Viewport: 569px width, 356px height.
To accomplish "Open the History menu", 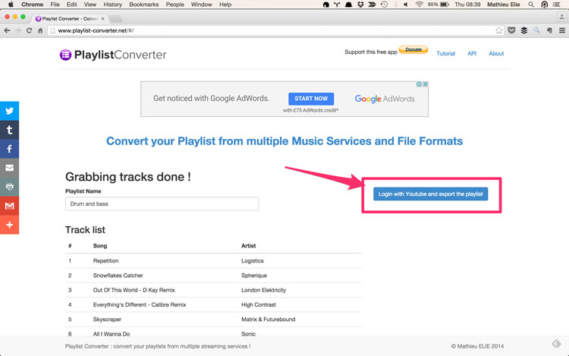I will [x=112, y=5].
